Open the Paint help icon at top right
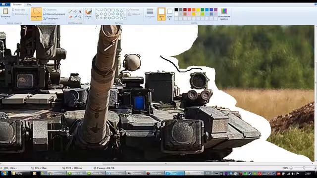 coord(316,4)
